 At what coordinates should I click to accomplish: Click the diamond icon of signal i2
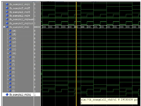point(7,8)
